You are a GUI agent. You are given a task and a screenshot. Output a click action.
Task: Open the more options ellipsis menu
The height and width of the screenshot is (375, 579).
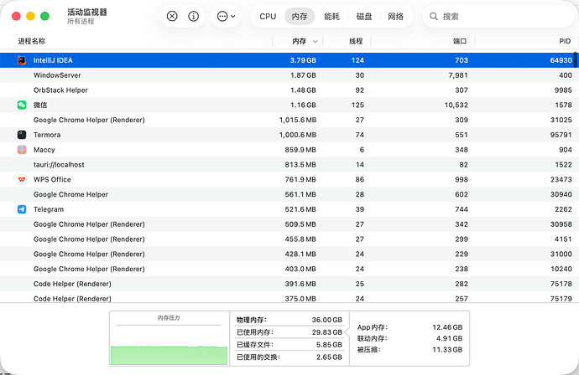[x=226, y=16]
